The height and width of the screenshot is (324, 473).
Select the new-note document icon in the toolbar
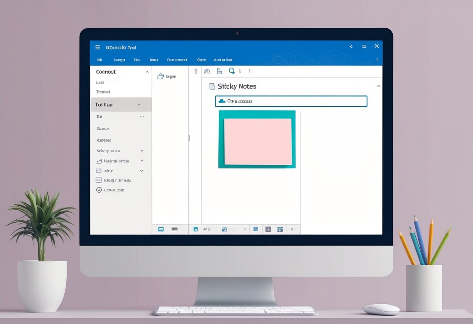coord(219,71)
